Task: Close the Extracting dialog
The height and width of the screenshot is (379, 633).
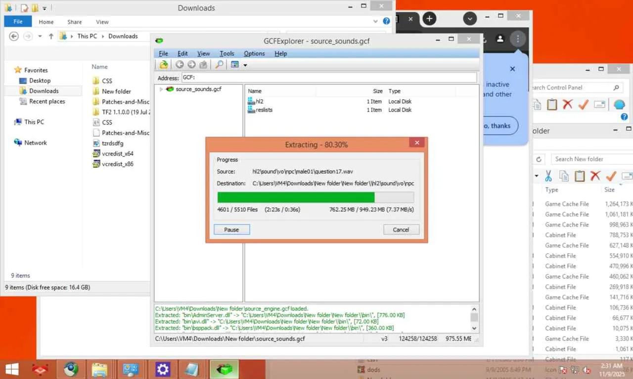Action: [417, 143]
